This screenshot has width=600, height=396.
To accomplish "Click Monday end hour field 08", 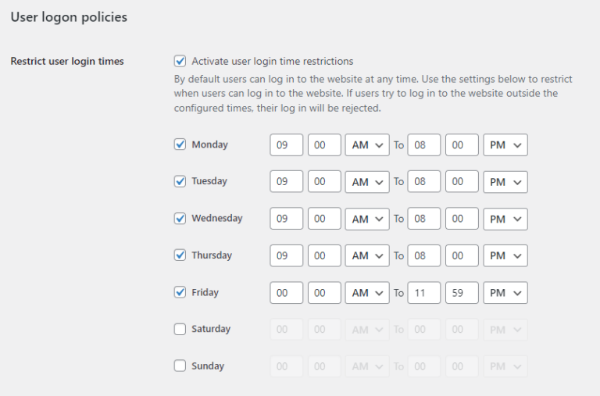I will (x=424, y=145).
